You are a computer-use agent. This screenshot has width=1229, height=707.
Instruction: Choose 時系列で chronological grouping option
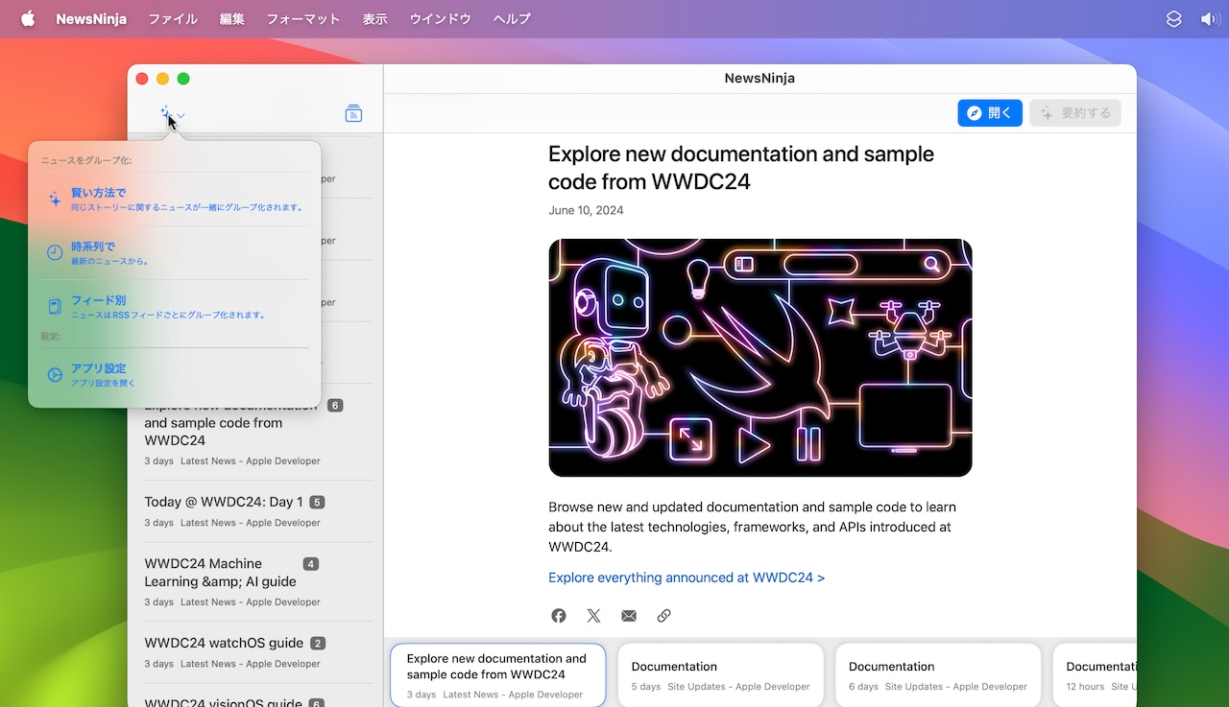175,253
